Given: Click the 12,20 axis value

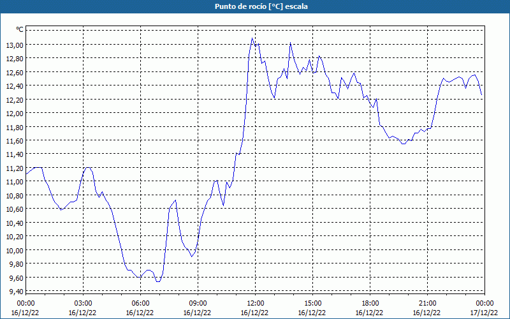Looking at the screenshot, I should pyautogui.click(x=15, y=100).
